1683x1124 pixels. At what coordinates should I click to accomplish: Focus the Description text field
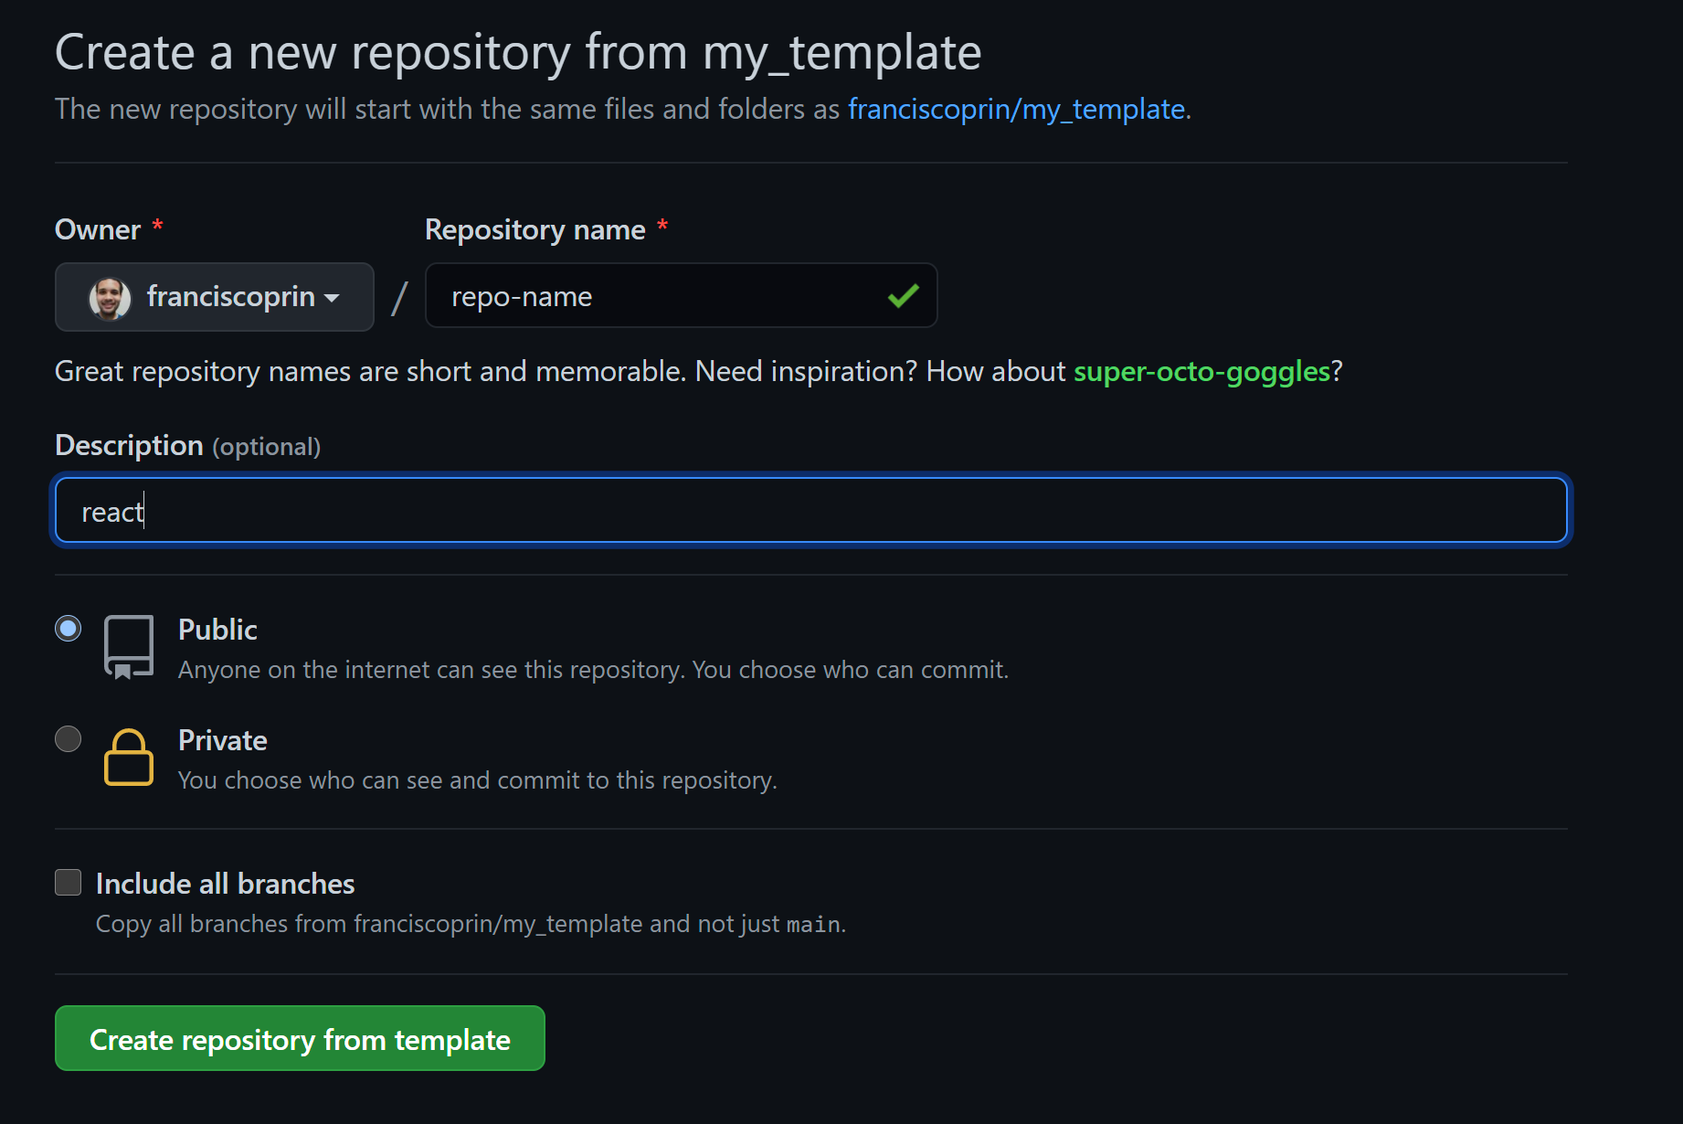(811, 510)
